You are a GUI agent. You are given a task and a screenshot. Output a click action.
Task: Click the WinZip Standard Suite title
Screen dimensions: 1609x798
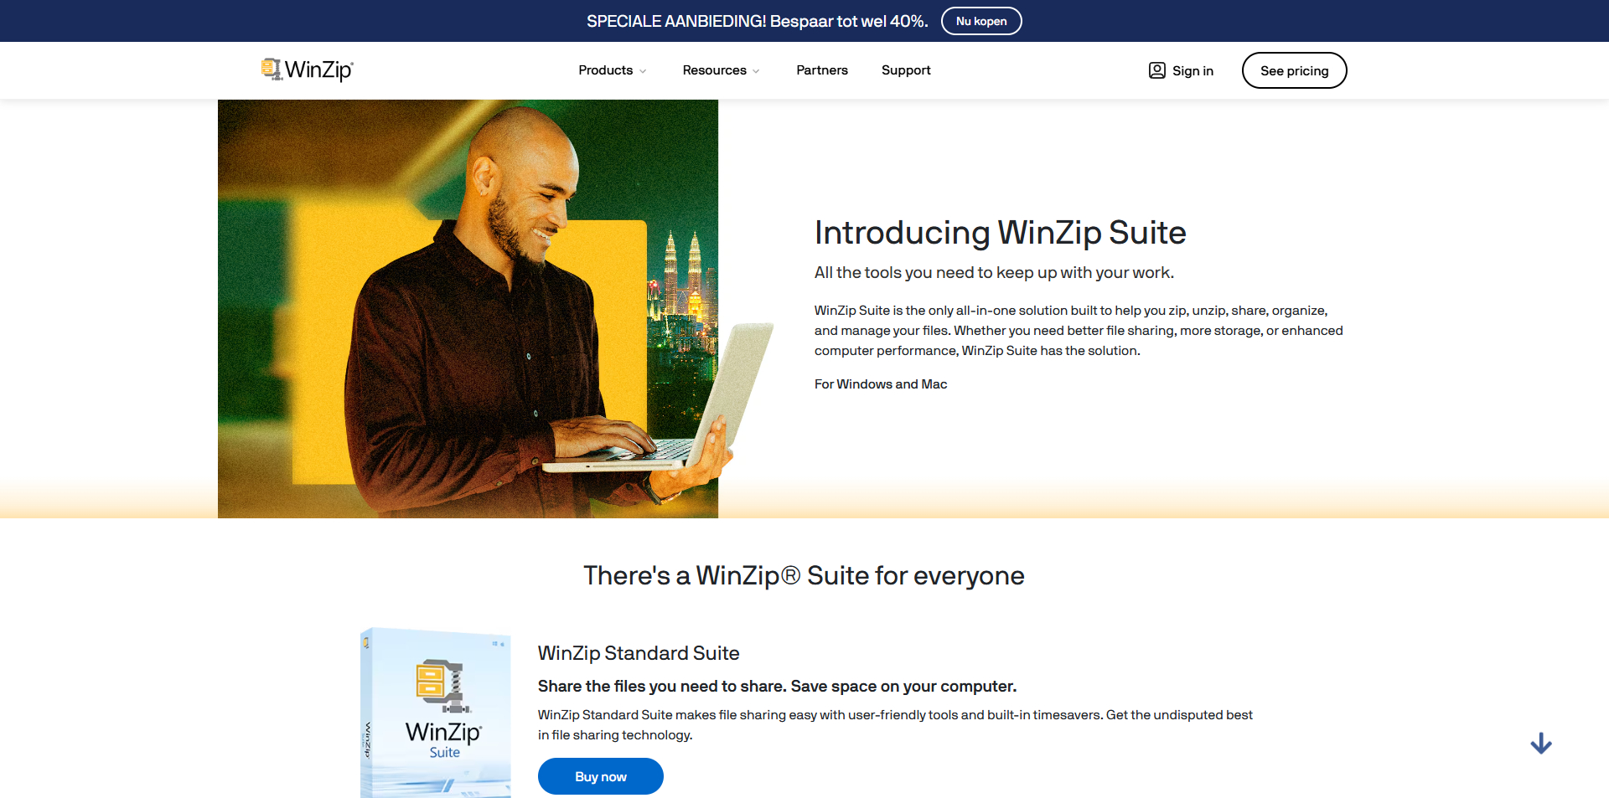pyautogui.click(x=639, y=653)
